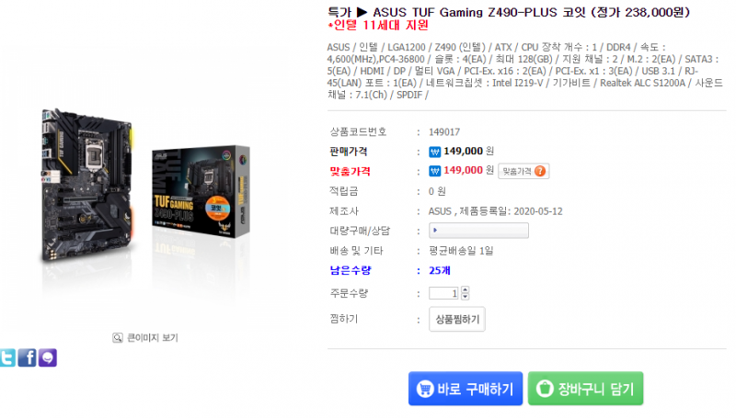Click red won icon beside 맞춤가격
This screenshot has width=736, height=419.
[x=434, y=171]
